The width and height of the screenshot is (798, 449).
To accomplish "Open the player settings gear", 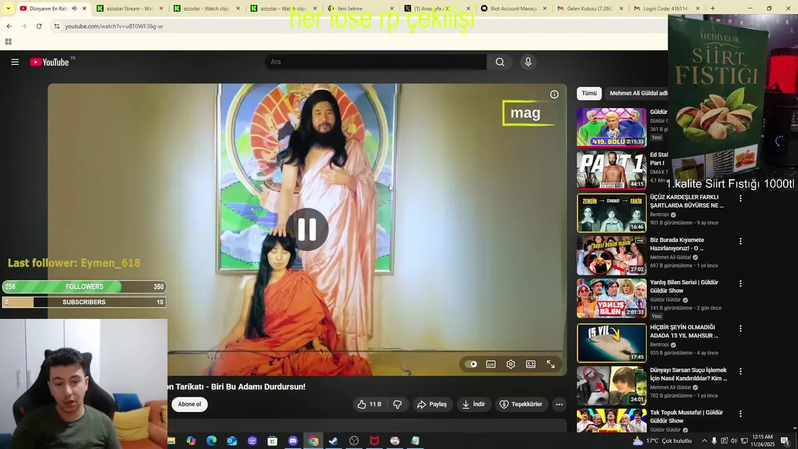I will tap(511, 364).
